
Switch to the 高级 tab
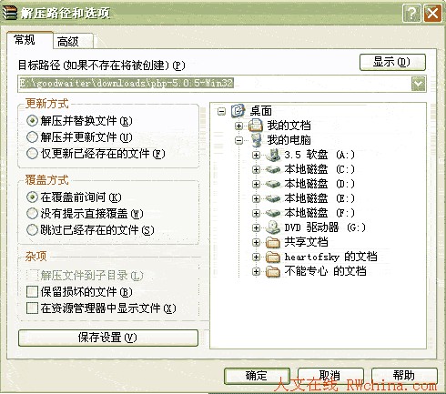click(x=73, y=41)
